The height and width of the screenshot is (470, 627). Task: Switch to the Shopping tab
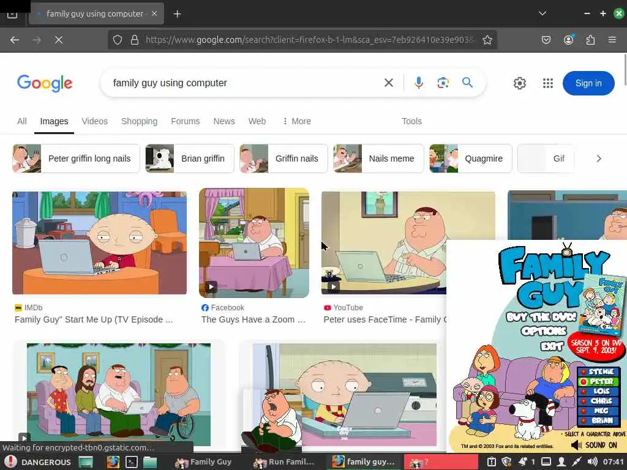pyautogui.click(x=139, y=121)
